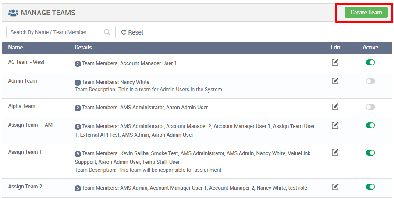394x198 pixels.
Task: Click the Edit column header
Action: [x=335, y=47]
